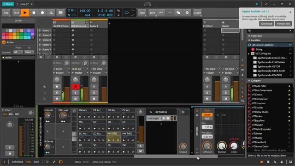This screenshot has width=295, height=166.
Task: Click the stop transport button
Action: (34, 12)
